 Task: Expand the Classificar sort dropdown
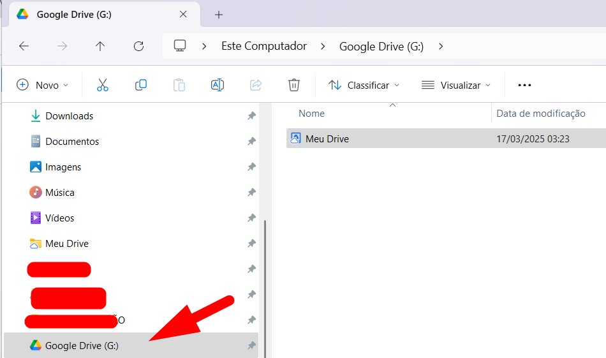click(364, 85)
